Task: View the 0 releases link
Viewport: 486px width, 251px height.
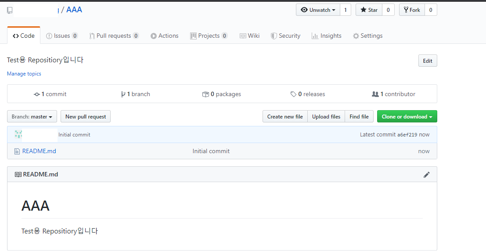Action: click(x=307, y=94)
